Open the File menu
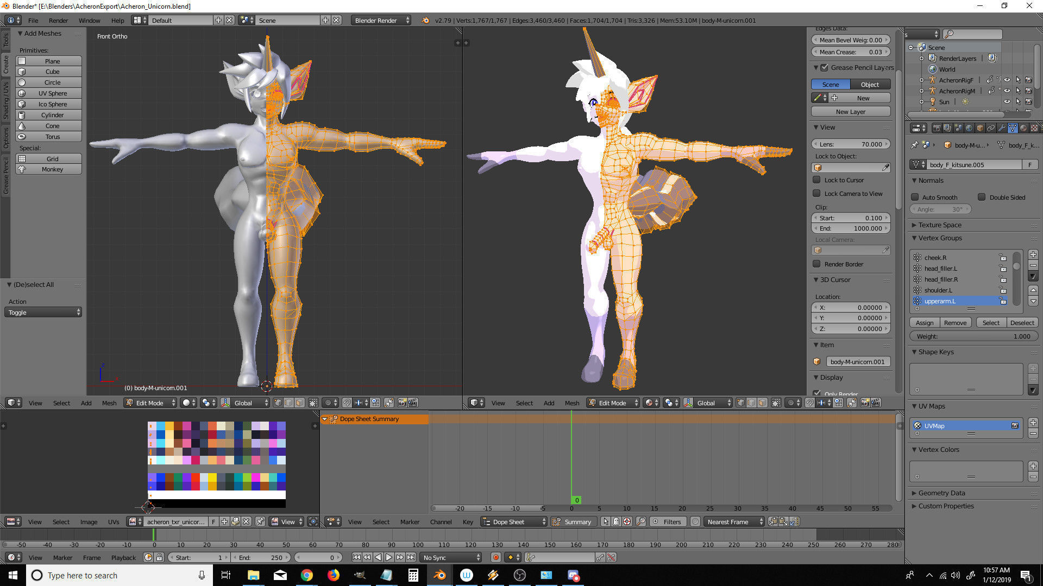1043x586 pixels. tap(33, 20)
